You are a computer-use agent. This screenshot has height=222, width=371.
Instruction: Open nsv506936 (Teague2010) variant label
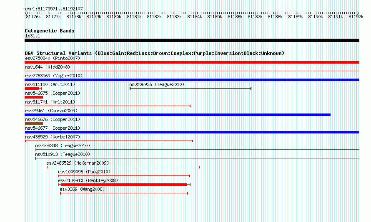pyautogui.click(x=157, y=84)
